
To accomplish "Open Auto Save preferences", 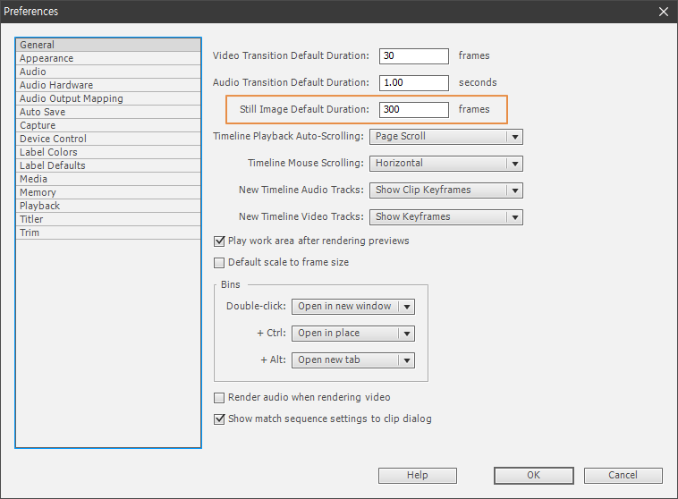I will tap(108, 112).
